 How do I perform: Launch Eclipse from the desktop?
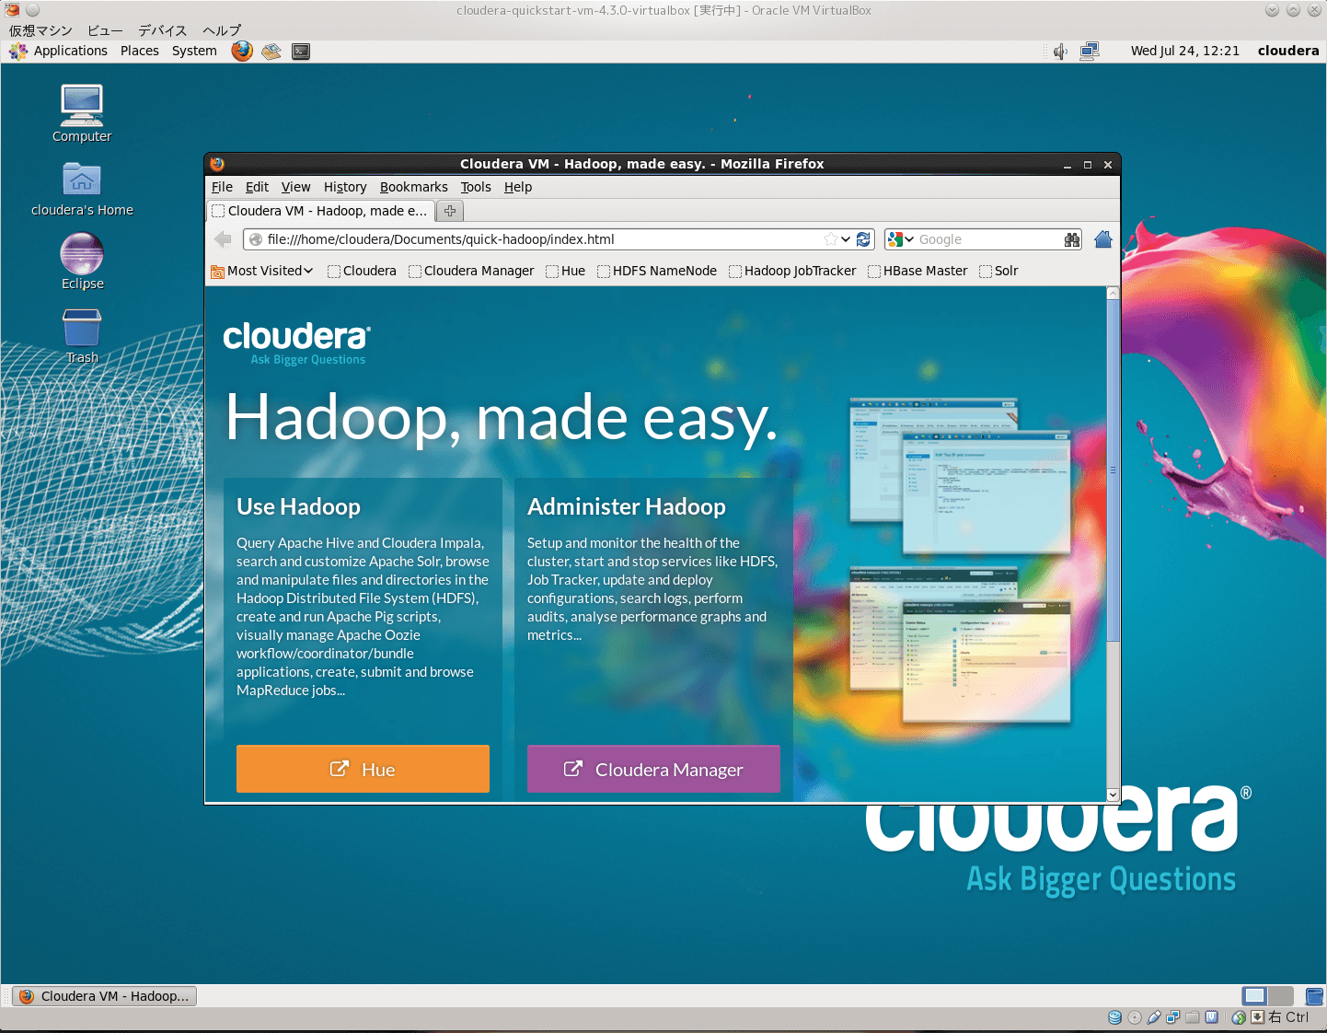82,261
